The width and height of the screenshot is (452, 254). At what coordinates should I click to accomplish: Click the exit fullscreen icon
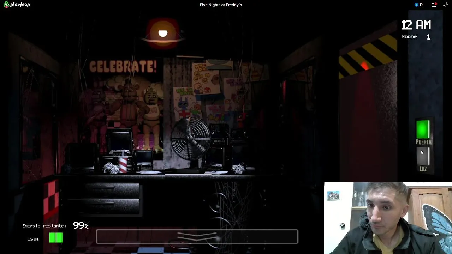coord(446,5)
